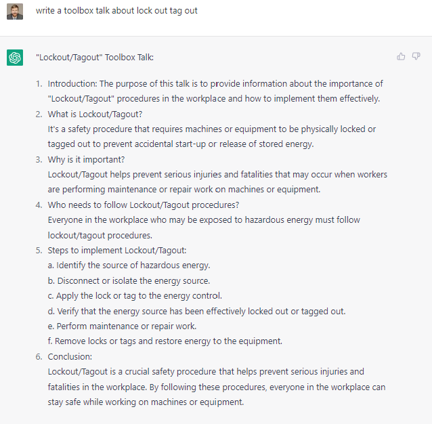Click the "Conclusion:" list item label

70,356
